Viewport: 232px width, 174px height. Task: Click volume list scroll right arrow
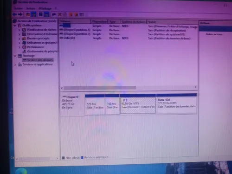196,87
